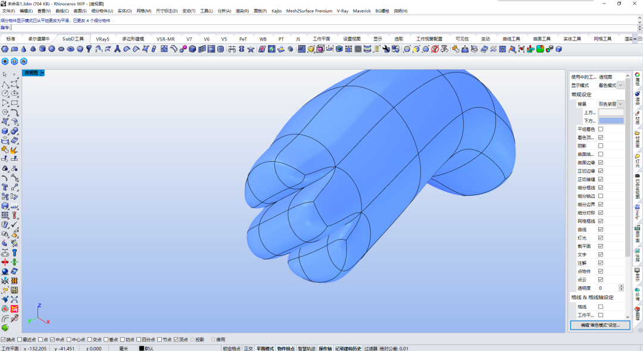Open the 显示模式 dropdown
The image size is (643, 351).
(620, 85)
